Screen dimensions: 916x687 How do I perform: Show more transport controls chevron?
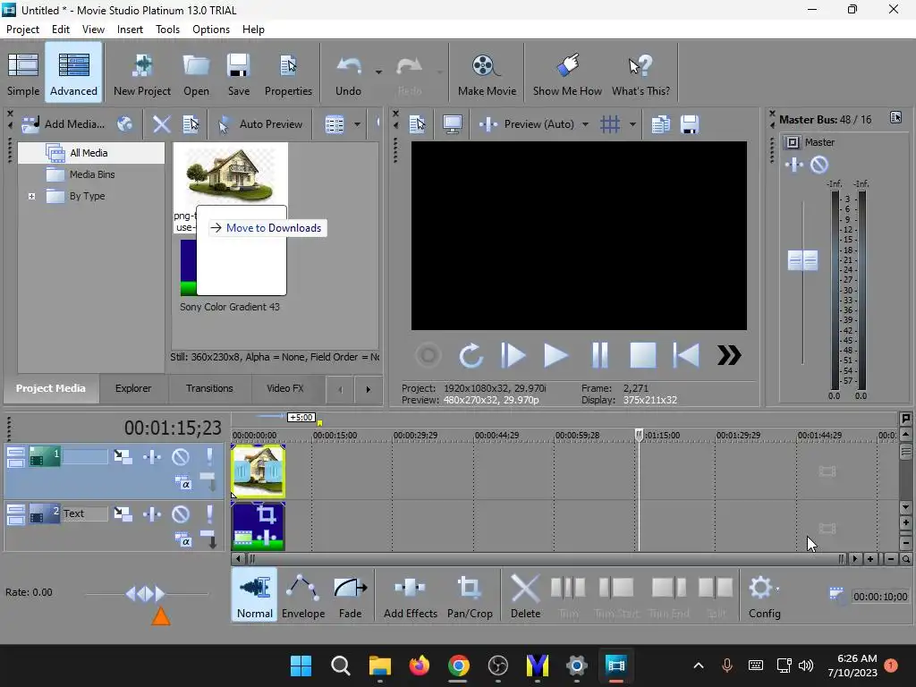pyautogui.click(x=729, y=355)
